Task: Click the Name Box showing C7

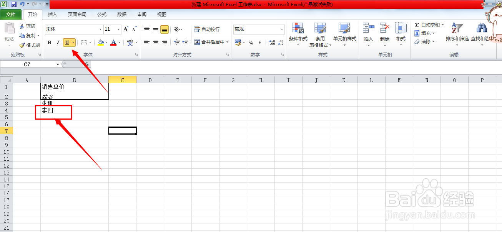Action: tap(27, 64)
